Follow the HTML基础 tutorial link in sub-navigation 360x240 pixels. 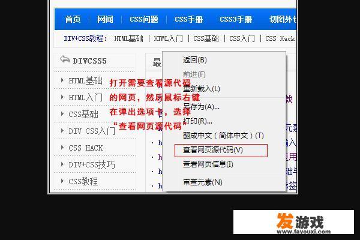128,38
